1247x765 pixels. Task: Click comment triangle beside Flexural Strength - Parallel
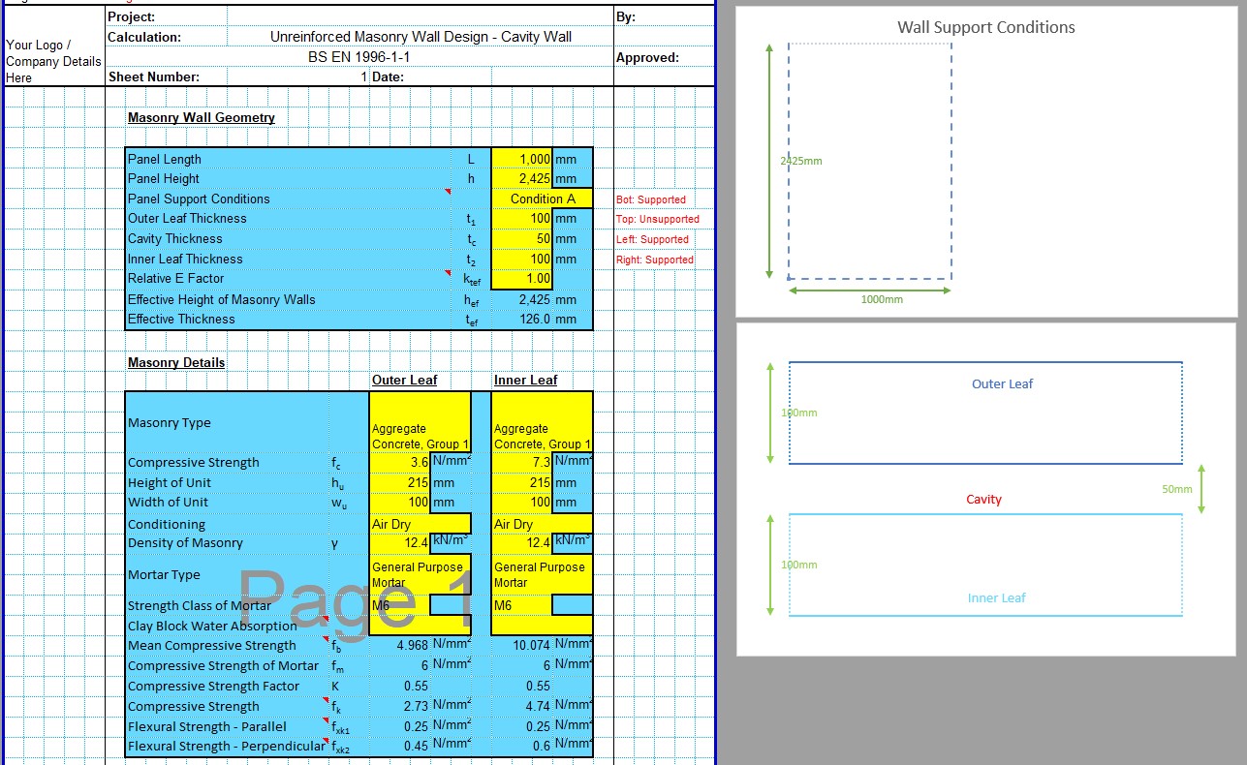(327, 720)
